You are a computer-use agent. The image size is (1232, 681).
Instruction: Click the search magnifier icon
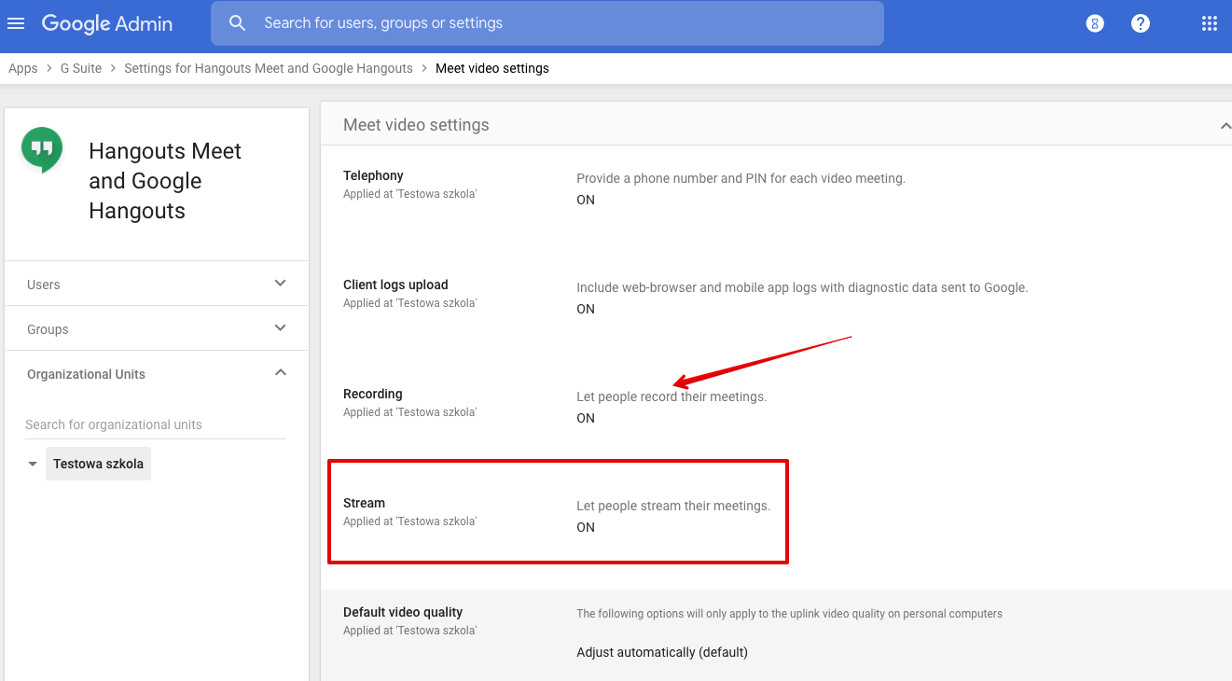238,23
